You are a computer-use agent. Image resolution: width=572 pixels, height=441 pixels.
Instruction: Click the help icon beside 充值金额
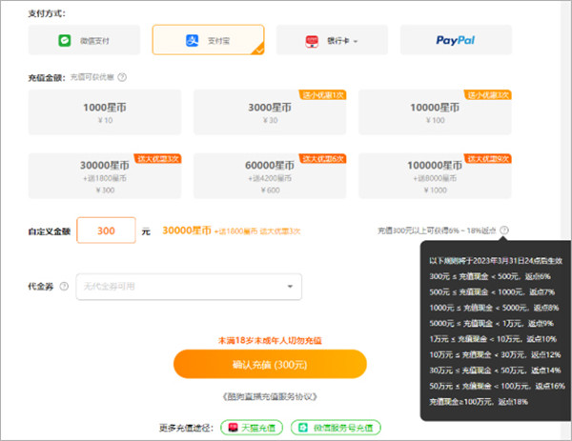(x=123, y=76)
